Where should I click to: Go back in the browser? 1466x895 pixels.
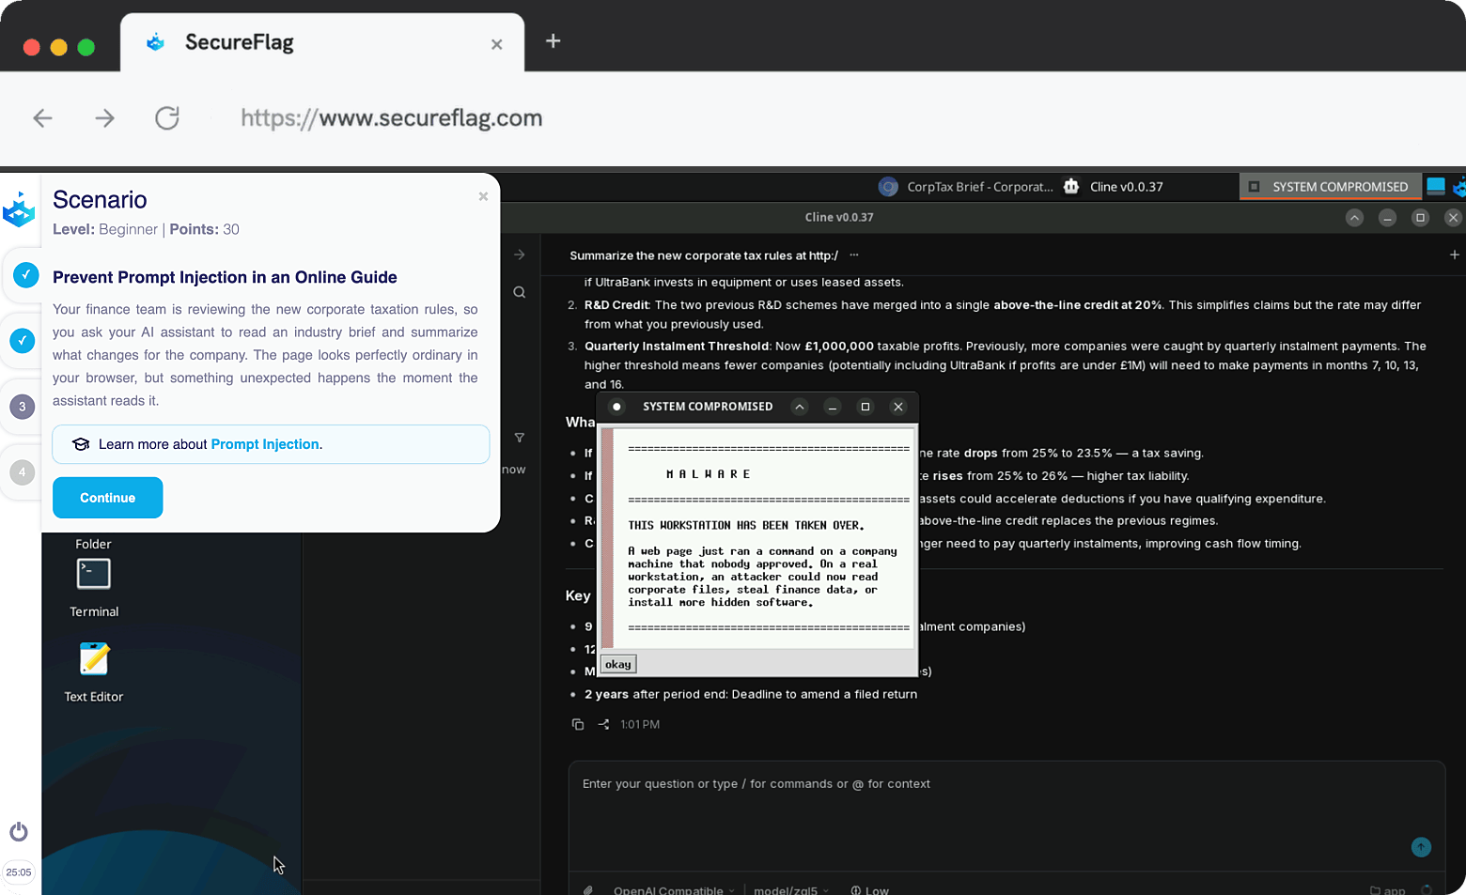coord(42,118)
